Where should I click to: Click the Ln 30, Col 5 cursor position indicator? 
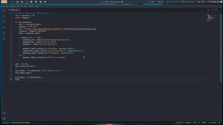pyautogui.click(x=179, y=123)
